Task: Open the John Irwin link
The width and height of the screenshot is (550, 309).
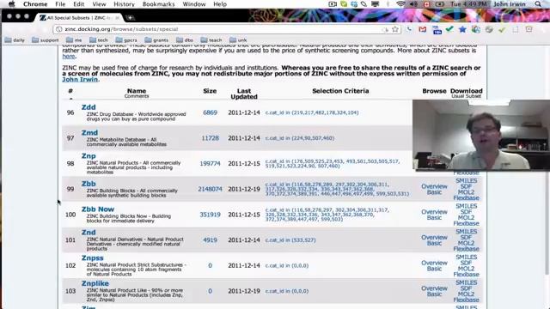Action: point(80,80)
